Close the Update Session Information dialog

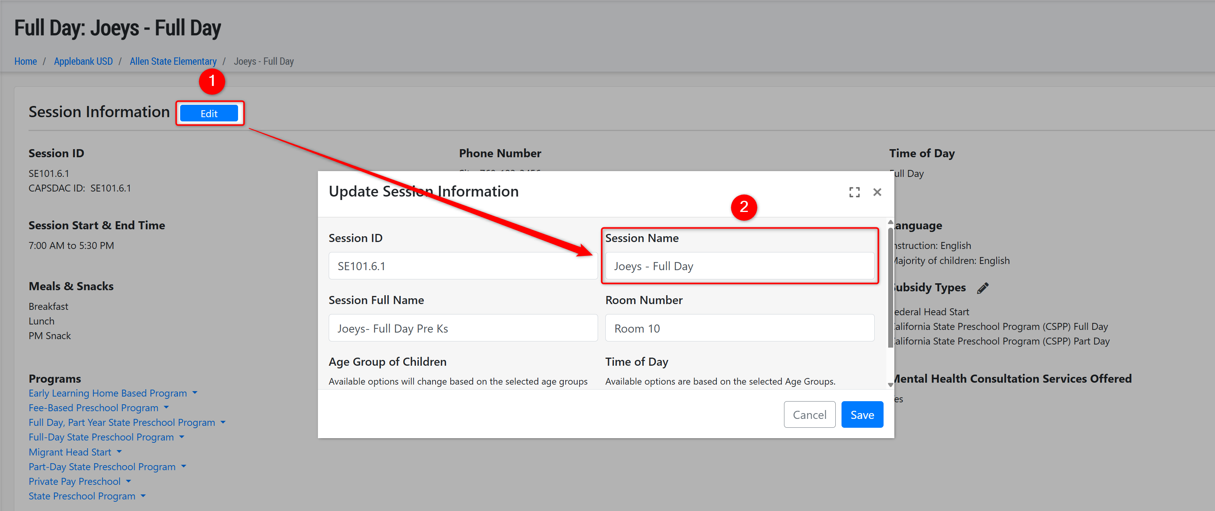coord(877,192)
